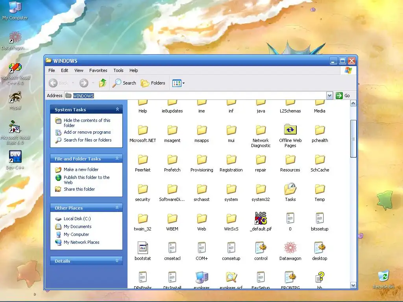Toggle the Folders pane button
Screen dimensions: 403x302
(153, 83)
